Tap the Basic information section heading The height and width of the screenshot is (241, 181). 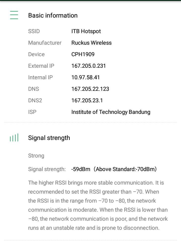click(x=53, y=15)
